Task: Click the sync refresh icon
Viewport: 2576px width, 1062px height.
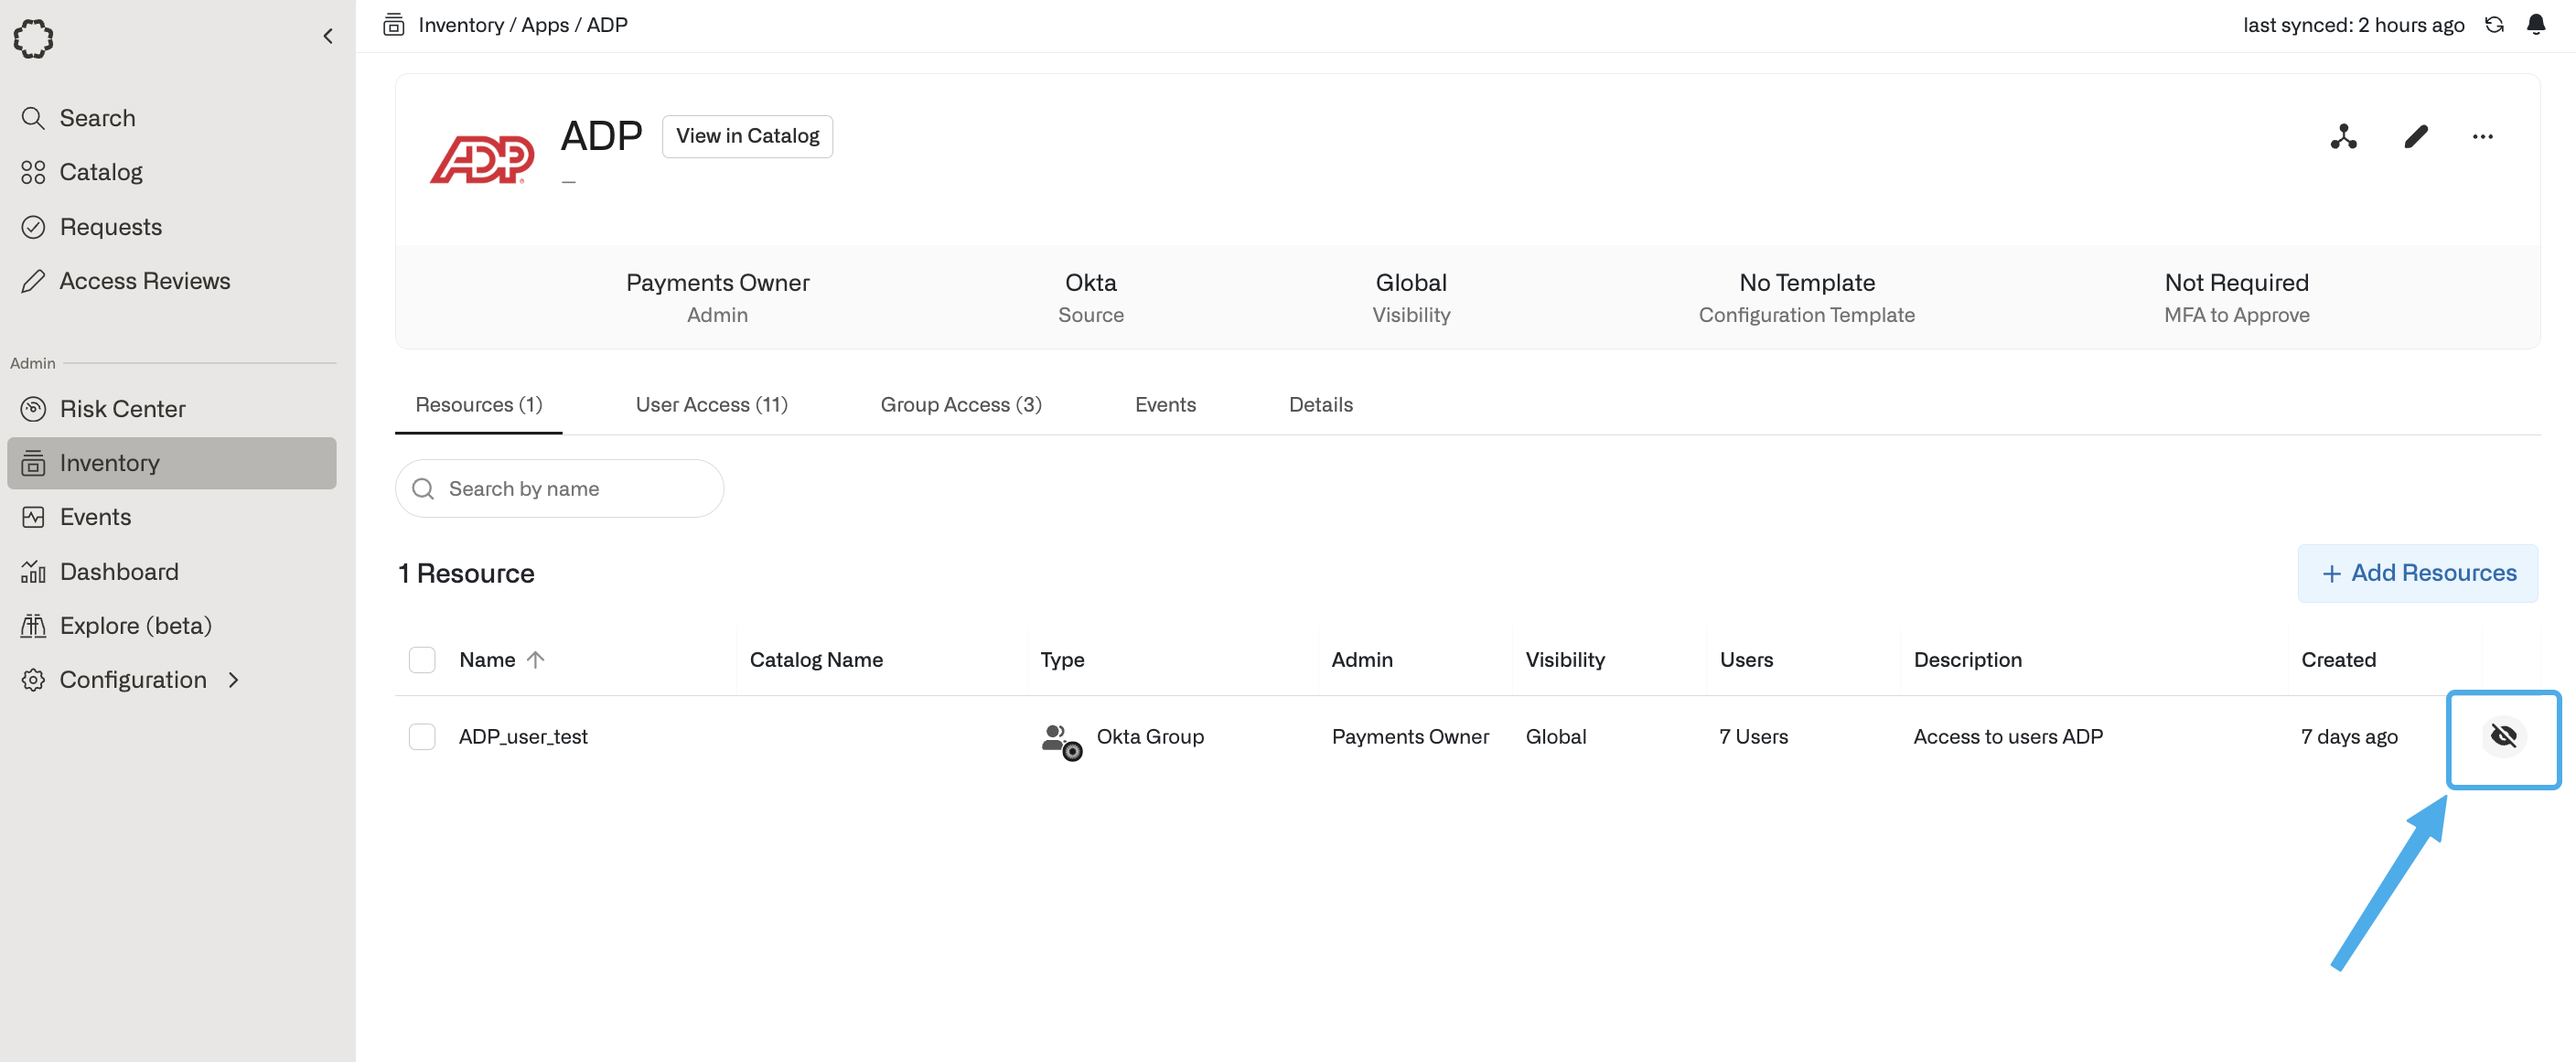Action: click(2494, 25)
